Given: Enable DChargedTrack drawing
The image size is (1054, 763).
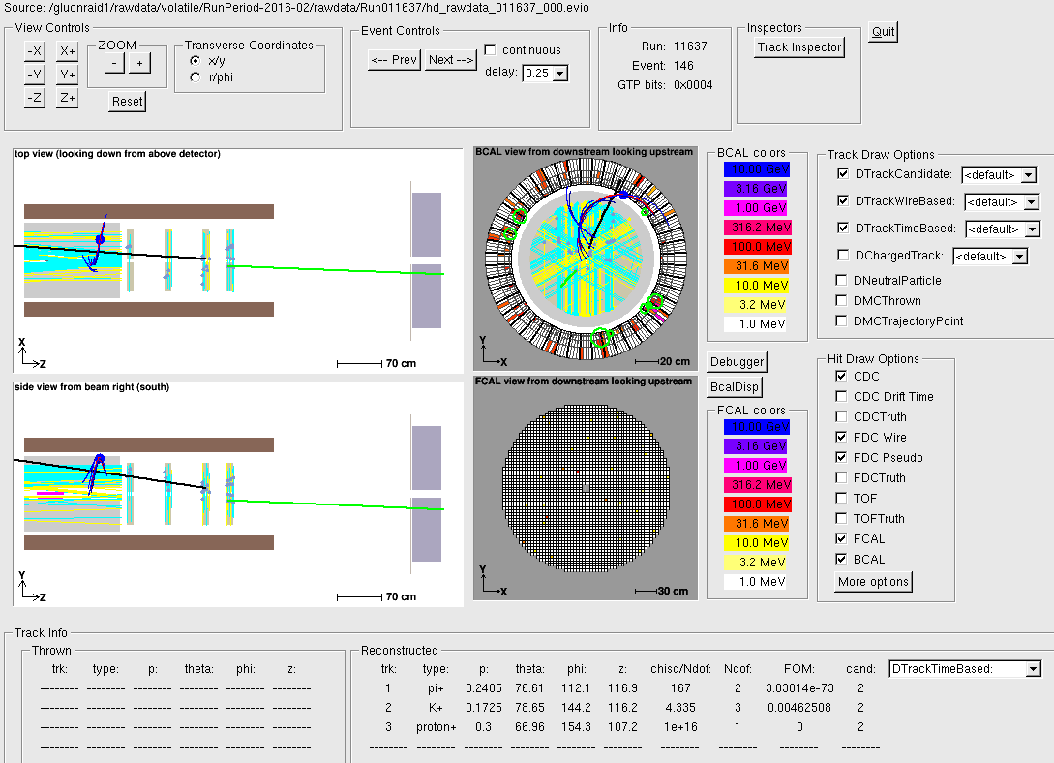Looking at the screenshot, I should pos(843,255).
